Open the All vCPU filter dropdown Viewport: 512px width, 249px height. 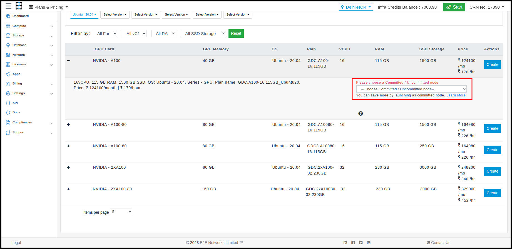click(x=134, y=34)
